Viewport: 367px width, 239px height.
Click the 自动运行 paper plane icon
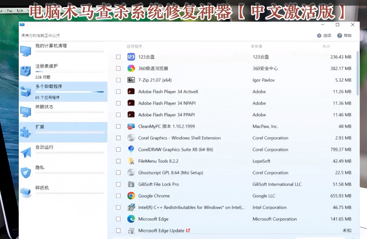[x=25, y=152]
